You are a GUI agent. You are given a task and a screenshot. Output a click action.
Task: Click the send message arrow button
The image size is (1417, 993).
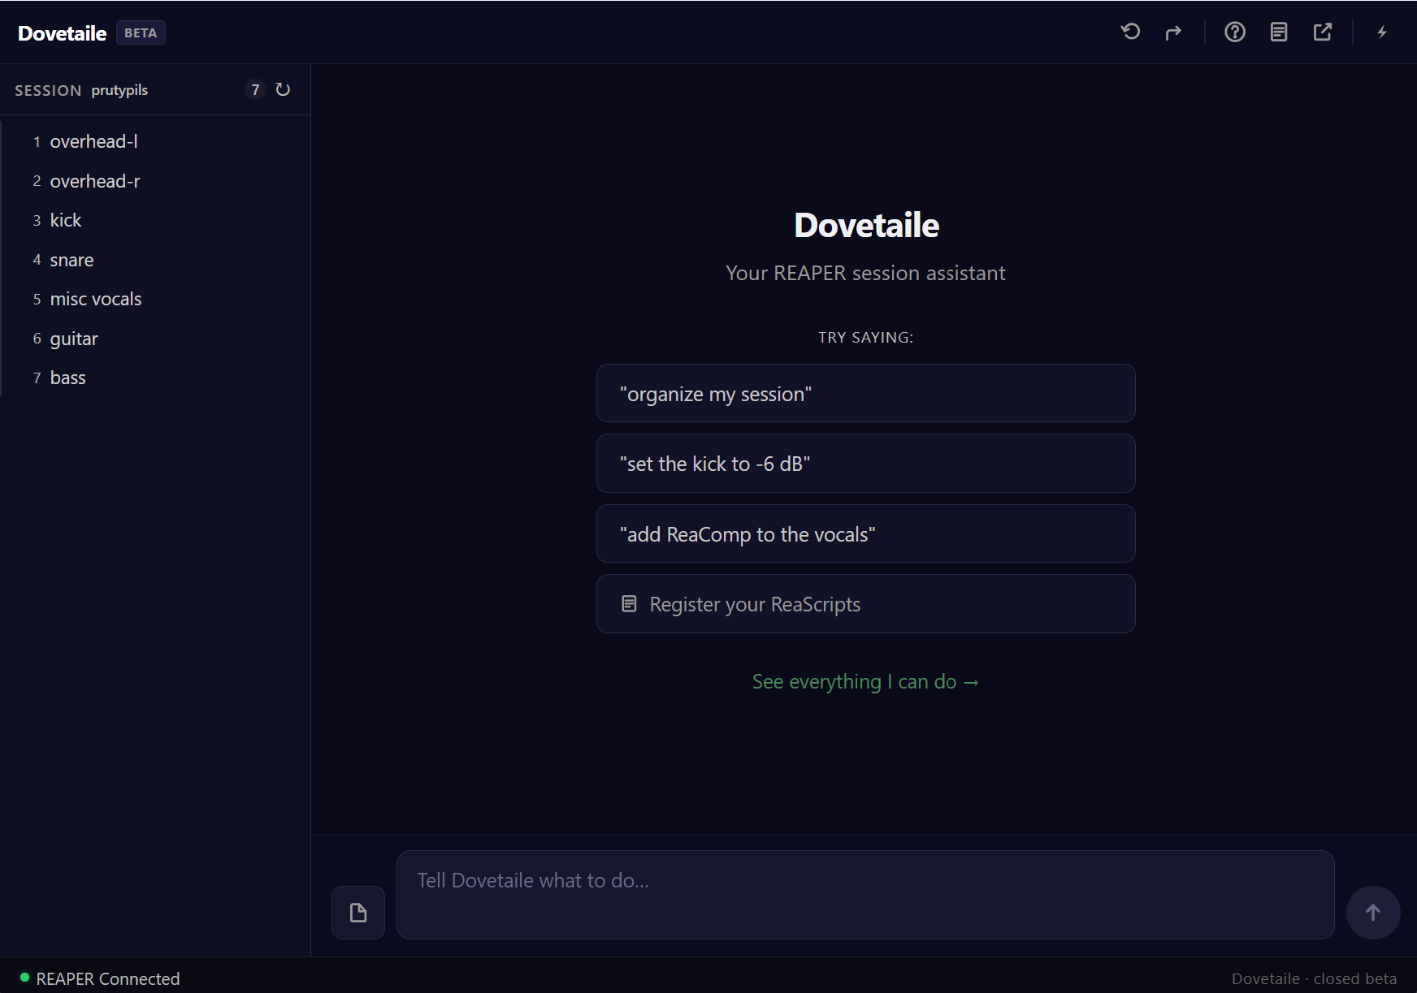click(1373, 912)
